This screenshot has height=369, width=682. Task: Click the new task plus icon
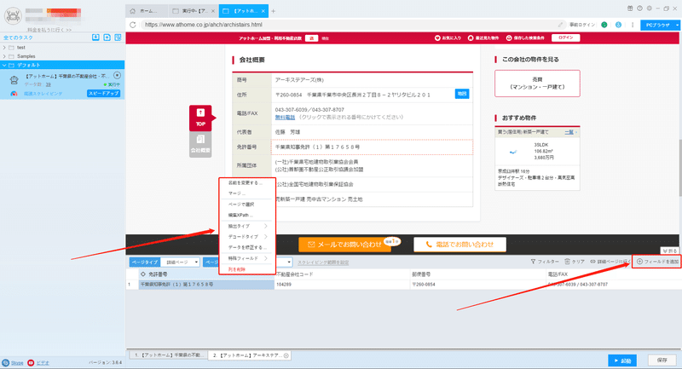point(107,37)
